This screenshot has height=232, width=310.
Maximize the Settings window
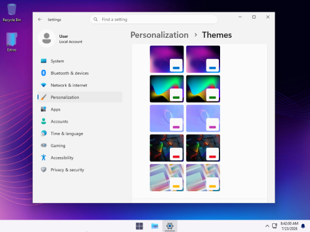point(254,17)
